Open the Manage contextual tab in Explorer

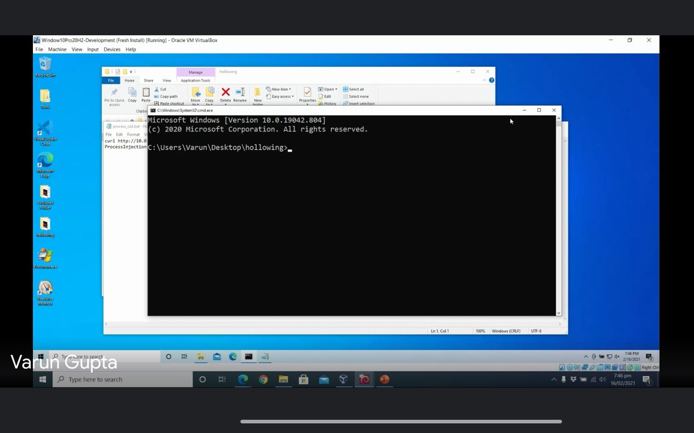[195, 72]
